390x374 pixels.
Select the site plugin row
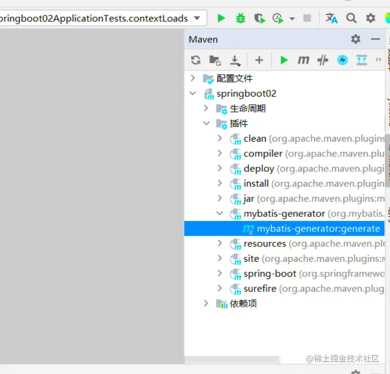[x=284, y=258]
